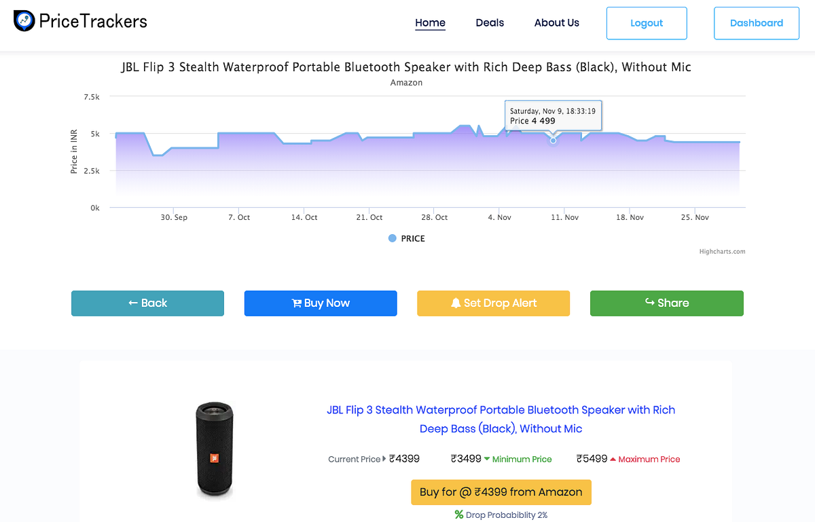Screen dimensions: 815x522
Task: Toggle the PRICE series in chart legend
Action: coord(405,238)
